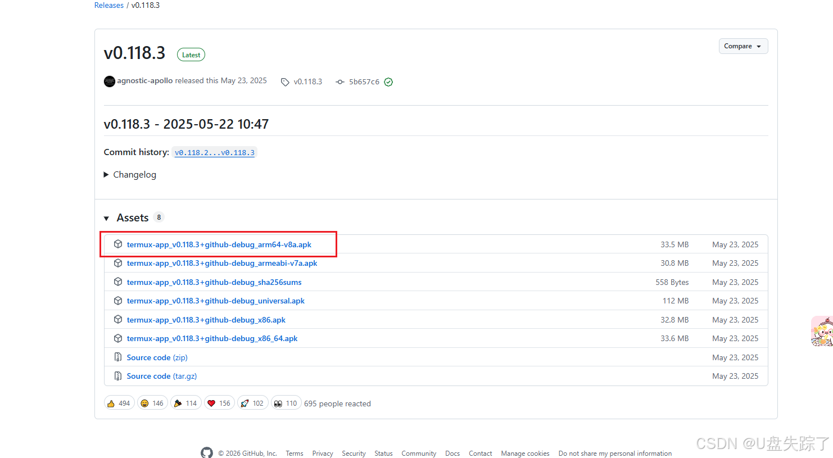Click the green verified check icon
The width and height of the screenshot is (833, 458).
tap(388, 82)
